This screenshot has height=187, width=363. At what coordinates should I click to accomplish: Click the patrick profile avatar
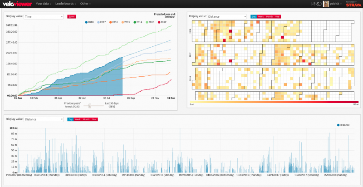tap(326, 4)
